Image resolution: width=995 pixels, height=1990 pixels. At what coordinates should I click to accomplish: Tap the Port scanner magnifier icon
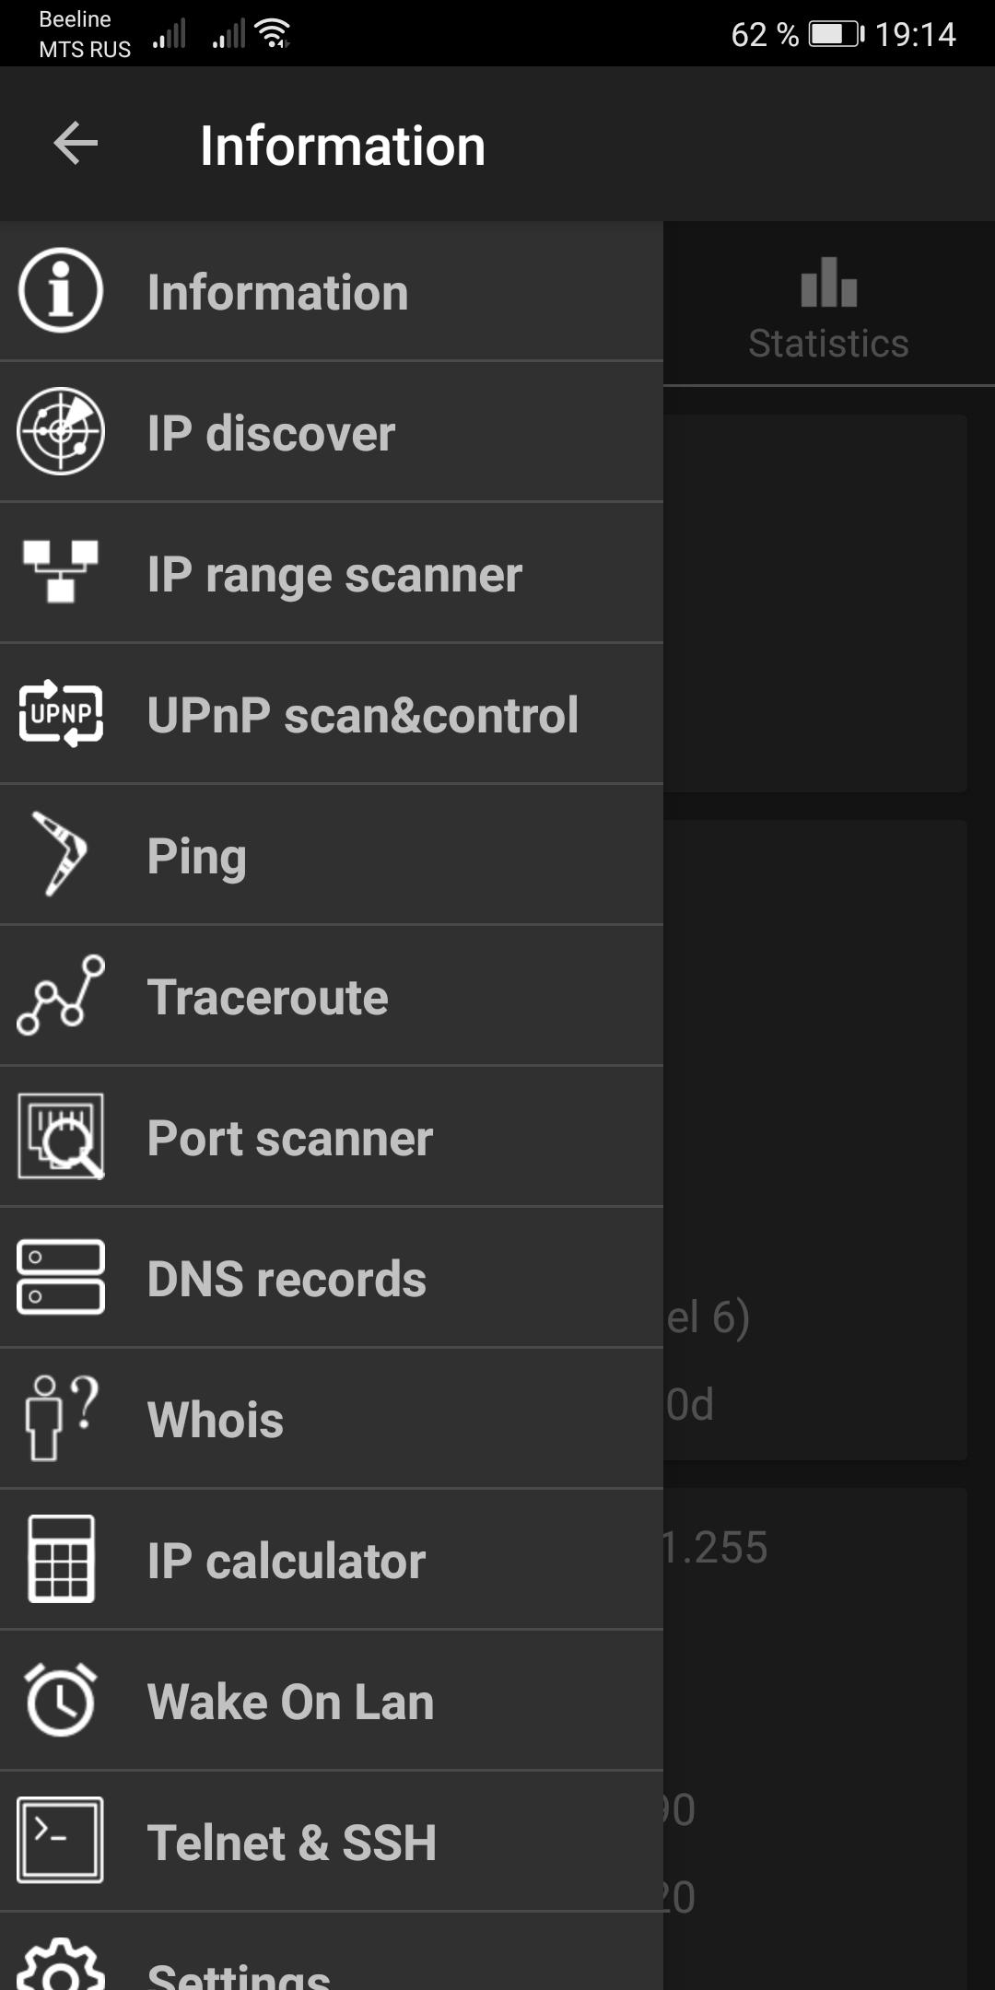click(61, 1136)
